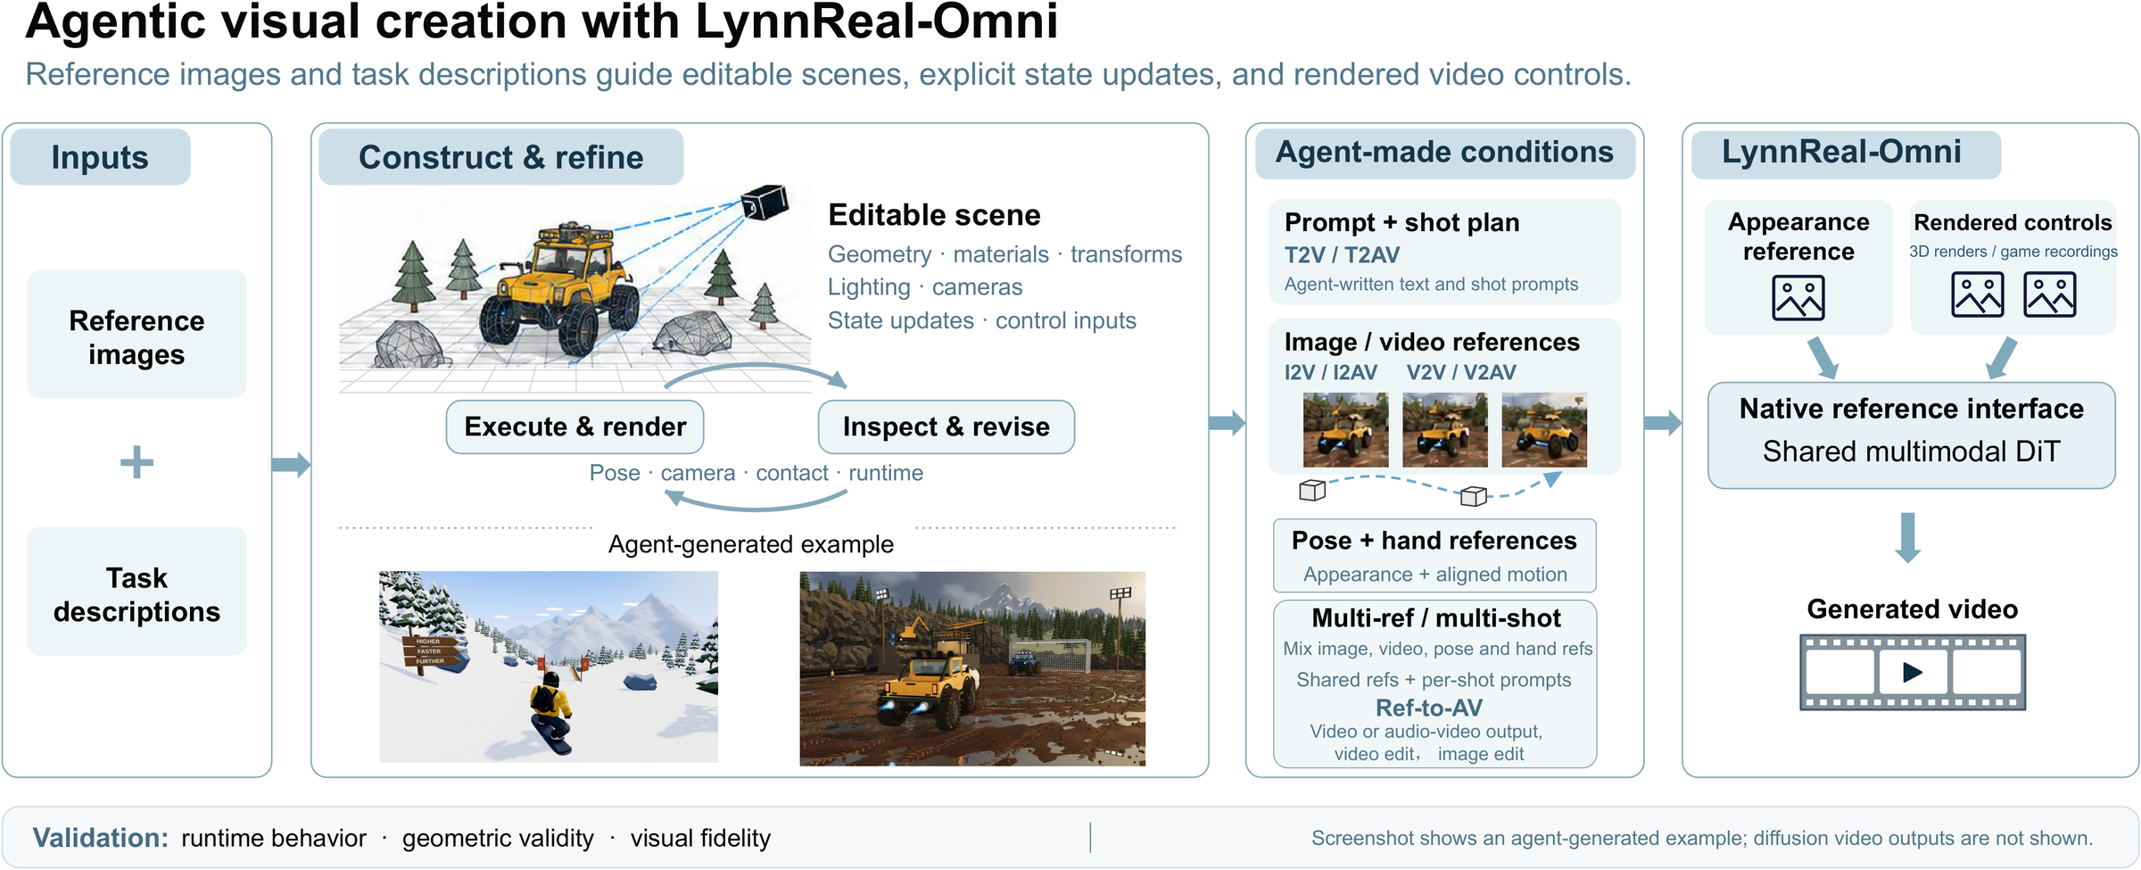Click the V2V / V2AV label
Image resolution: width=2141 pixels, height=870 pixels.
tap(1461, 372)
